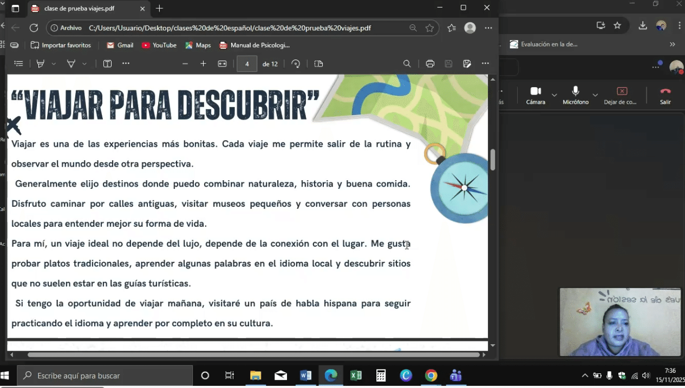Toggle the Cámara in the meeting
The width and height of the screenshot is (685, 388).
point(536,95)
